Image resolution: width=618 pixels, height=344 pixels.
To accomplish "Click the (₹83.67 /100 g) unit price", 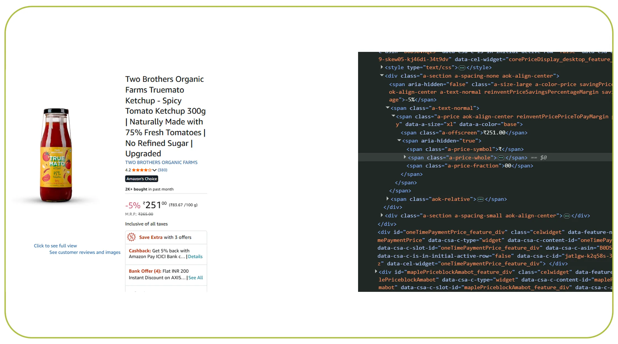I will pyautogui.click(x=183, y=205).
